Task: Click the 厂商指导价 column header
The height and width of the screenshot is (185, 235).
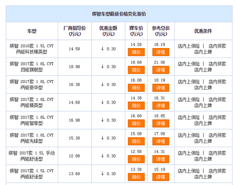Action: click(75, 31)
